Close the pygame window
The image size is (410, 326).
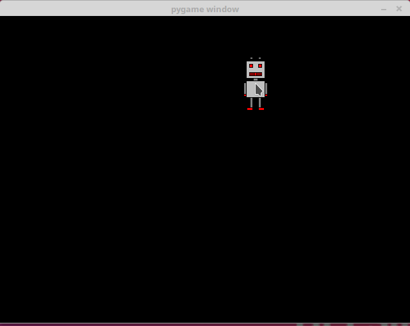(x=399, y=9)
